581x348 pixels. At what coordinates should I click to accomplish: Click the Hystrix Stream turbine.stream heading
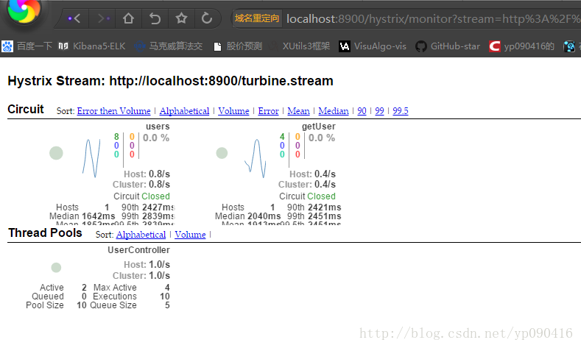(x=170, y=81)
